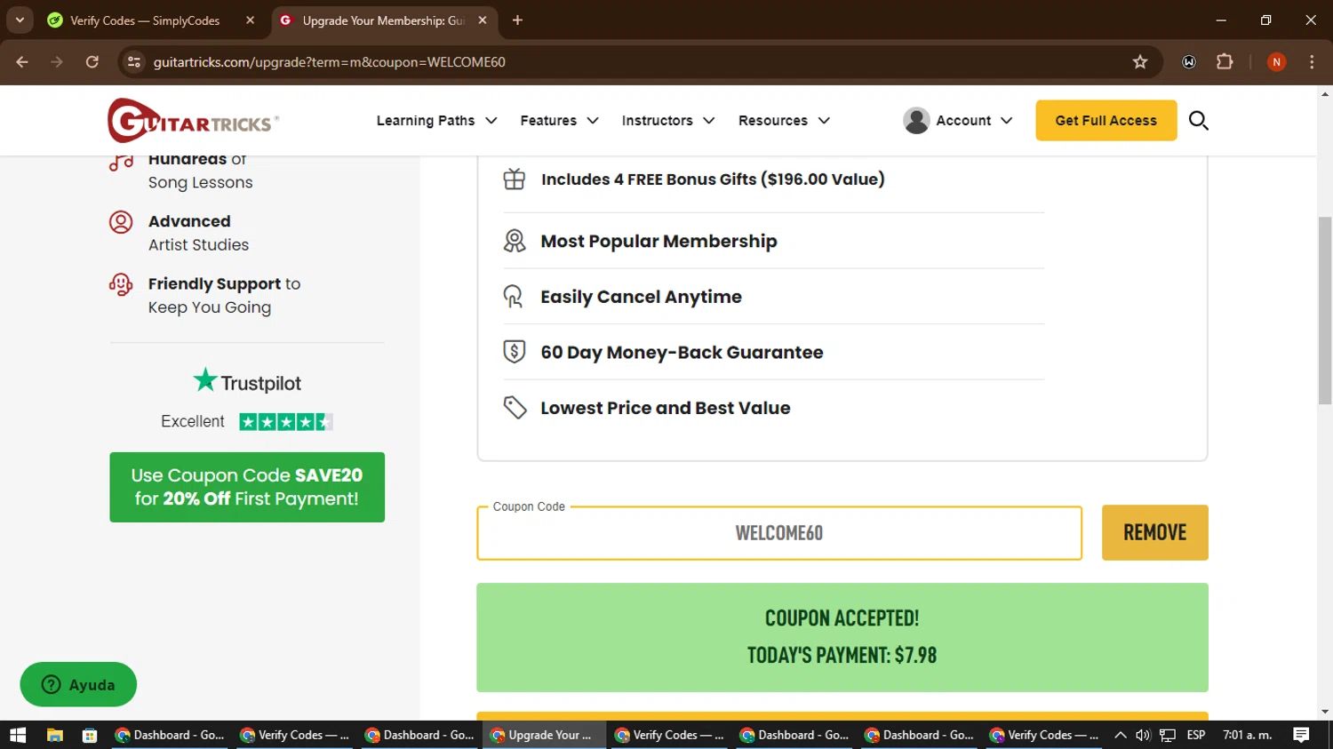The height and width of the screenshot is (749, 1333).
Task: Expand the Account dropdown
Action: [x=957, y=120]
